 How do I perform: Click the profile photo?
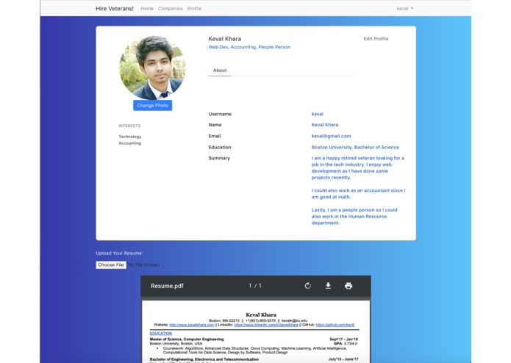tap(152, 68)
